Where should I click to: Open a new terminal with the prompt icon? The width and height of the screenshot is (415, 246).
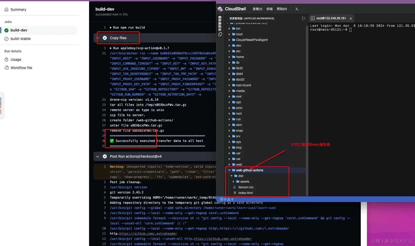click(x=297, y=9)
